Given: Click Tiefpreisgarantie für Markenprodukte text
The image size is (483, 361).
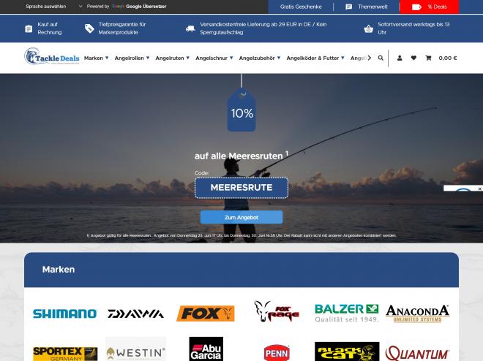Looking at the screenshot, I should tap(122, 28).
